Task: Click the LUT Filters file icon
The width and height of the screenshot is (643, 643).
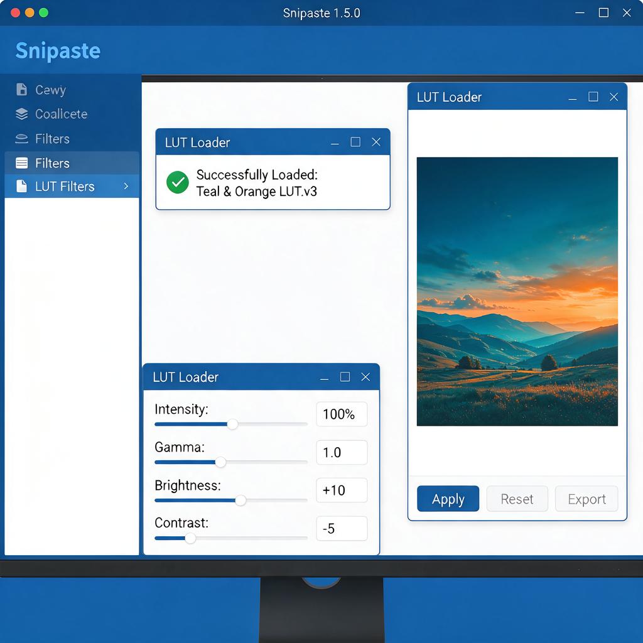Action: pos(21,186)
